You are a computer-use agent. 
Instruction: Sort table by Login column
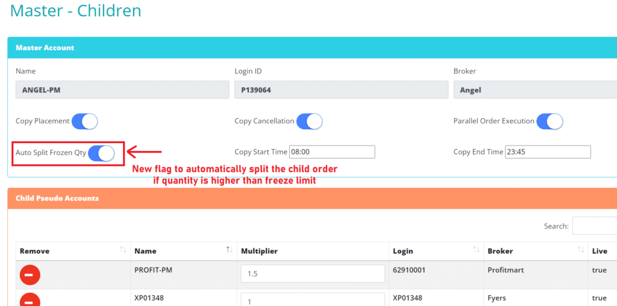(436, 251)
